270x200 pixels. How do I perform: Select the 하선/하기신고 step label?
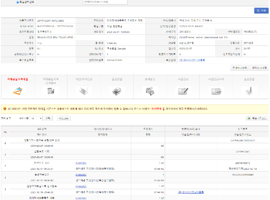tap(84, 79)
